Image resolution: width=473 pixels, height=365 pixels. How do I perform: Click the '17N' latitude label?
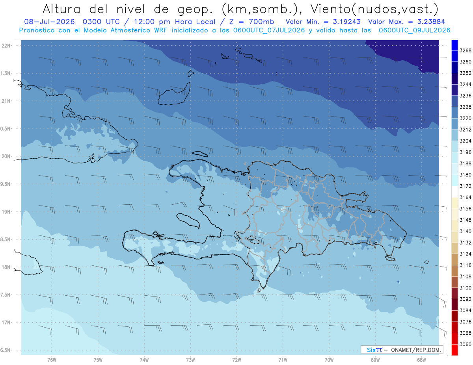(x=6, y=322)
